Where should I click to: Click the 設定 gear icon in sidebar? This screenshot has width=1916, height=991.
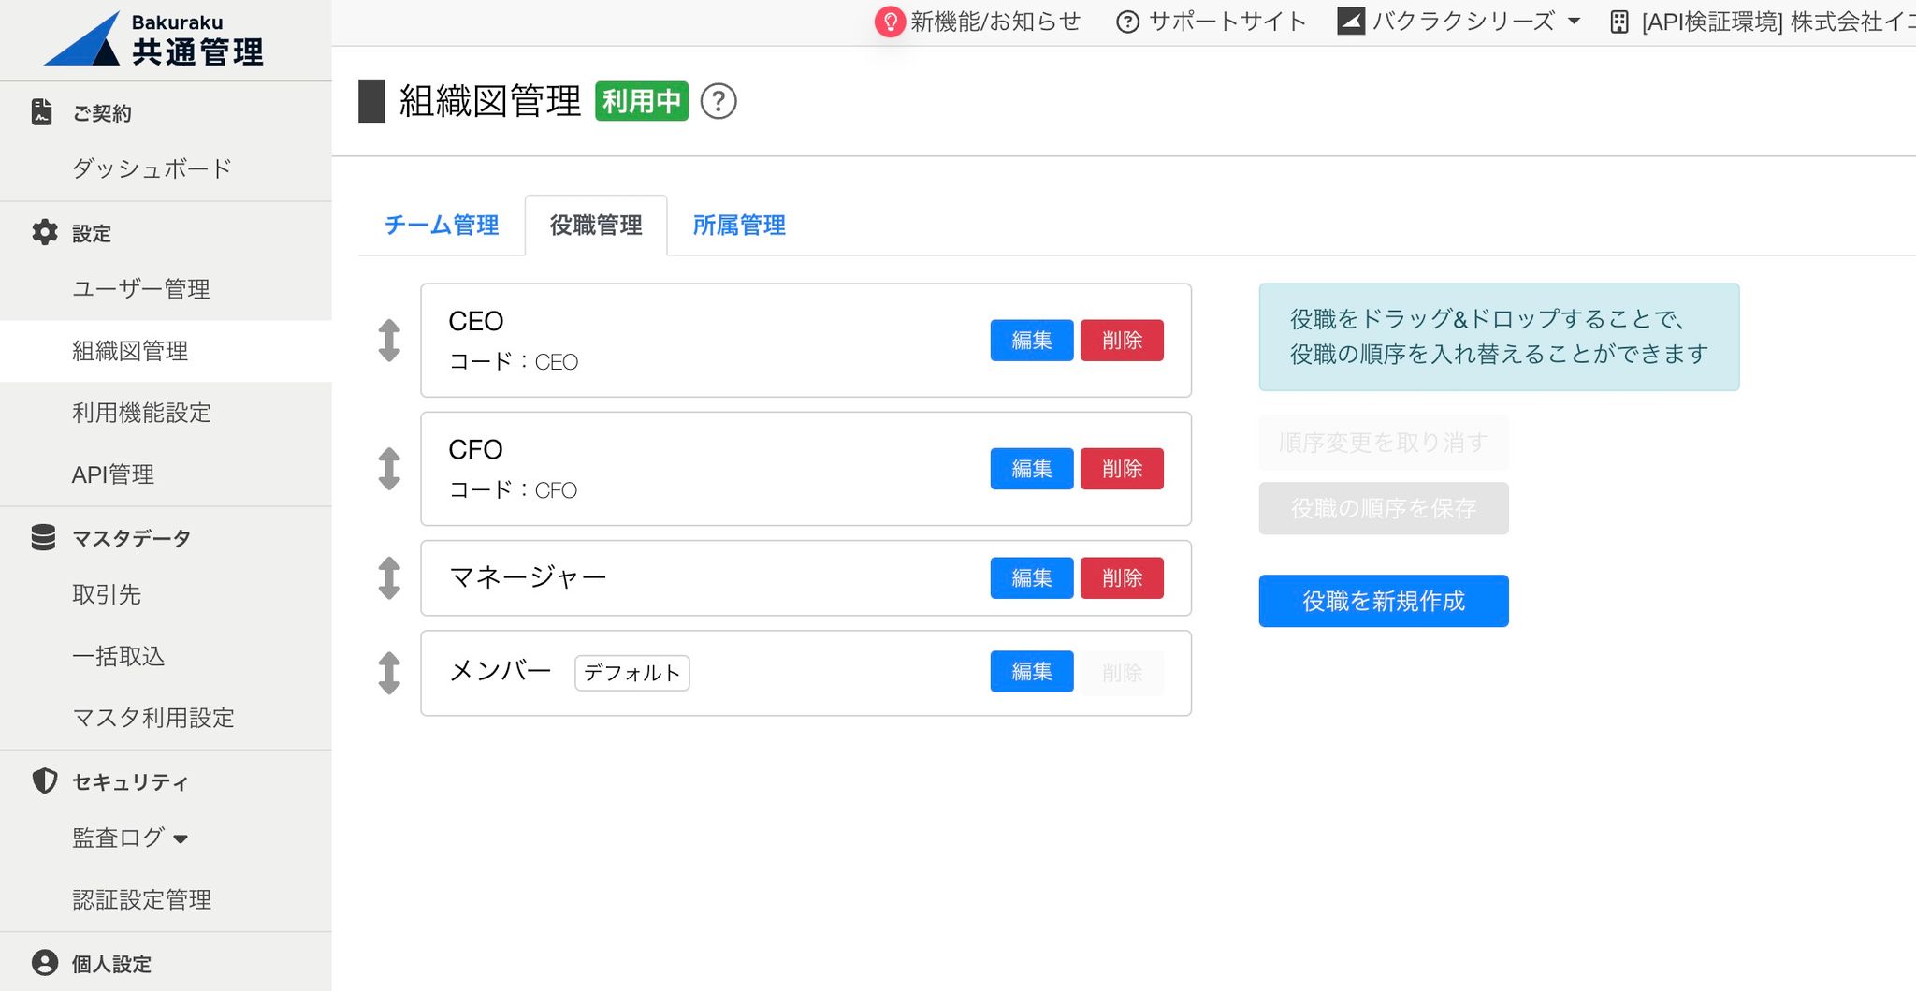click(44, 233)
